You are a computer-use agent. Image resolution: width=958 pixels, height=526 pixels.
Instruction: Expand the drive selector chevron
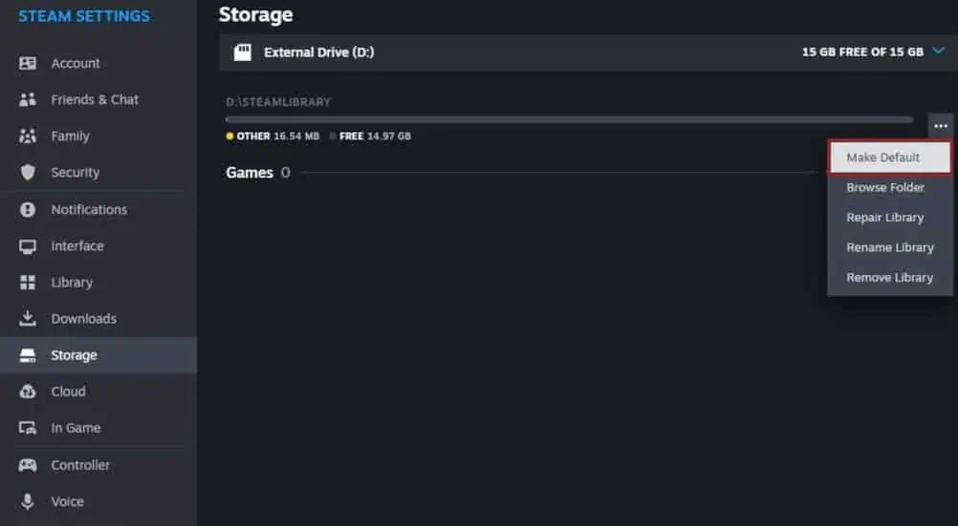pyautogui.click(x=938, y=53)
